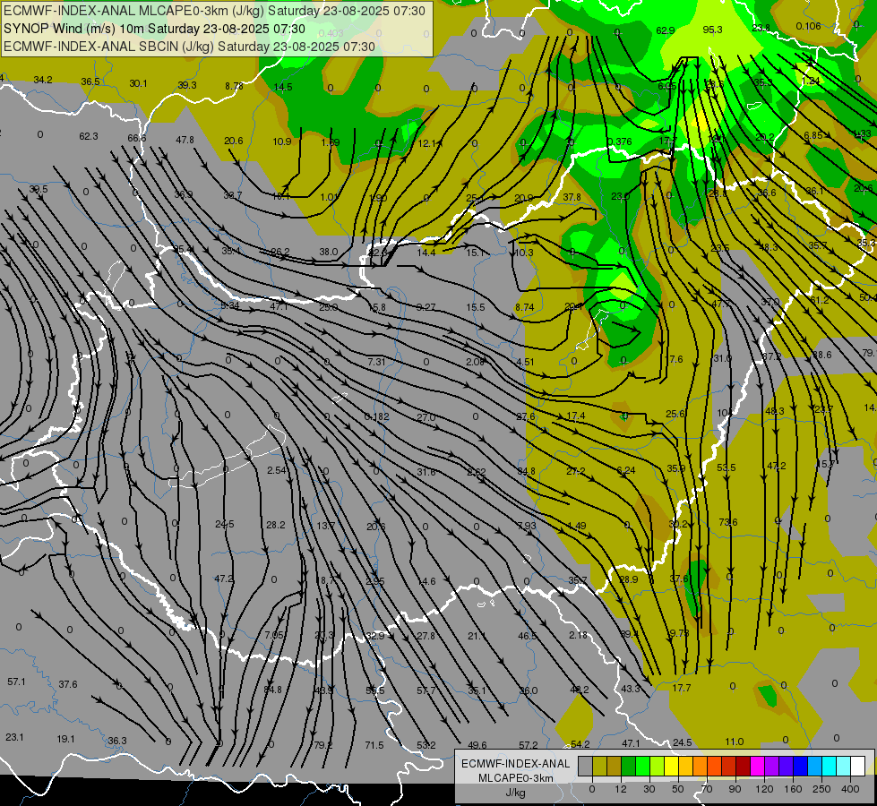877x806 pixels.
Task: Click the map value 14.4
Action: tap(426, 253)
